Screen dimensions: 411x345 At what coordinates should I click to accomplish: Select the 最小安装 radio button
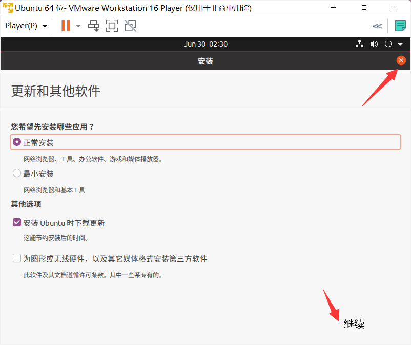17,174
